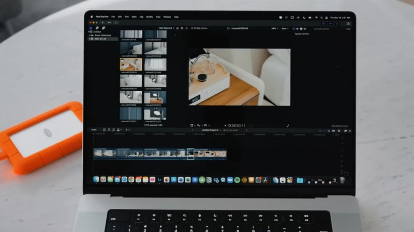The width and height of the screenshot is (414, 232).
Task: Toggle audio skimming headphone button
Action: (329, 131)
